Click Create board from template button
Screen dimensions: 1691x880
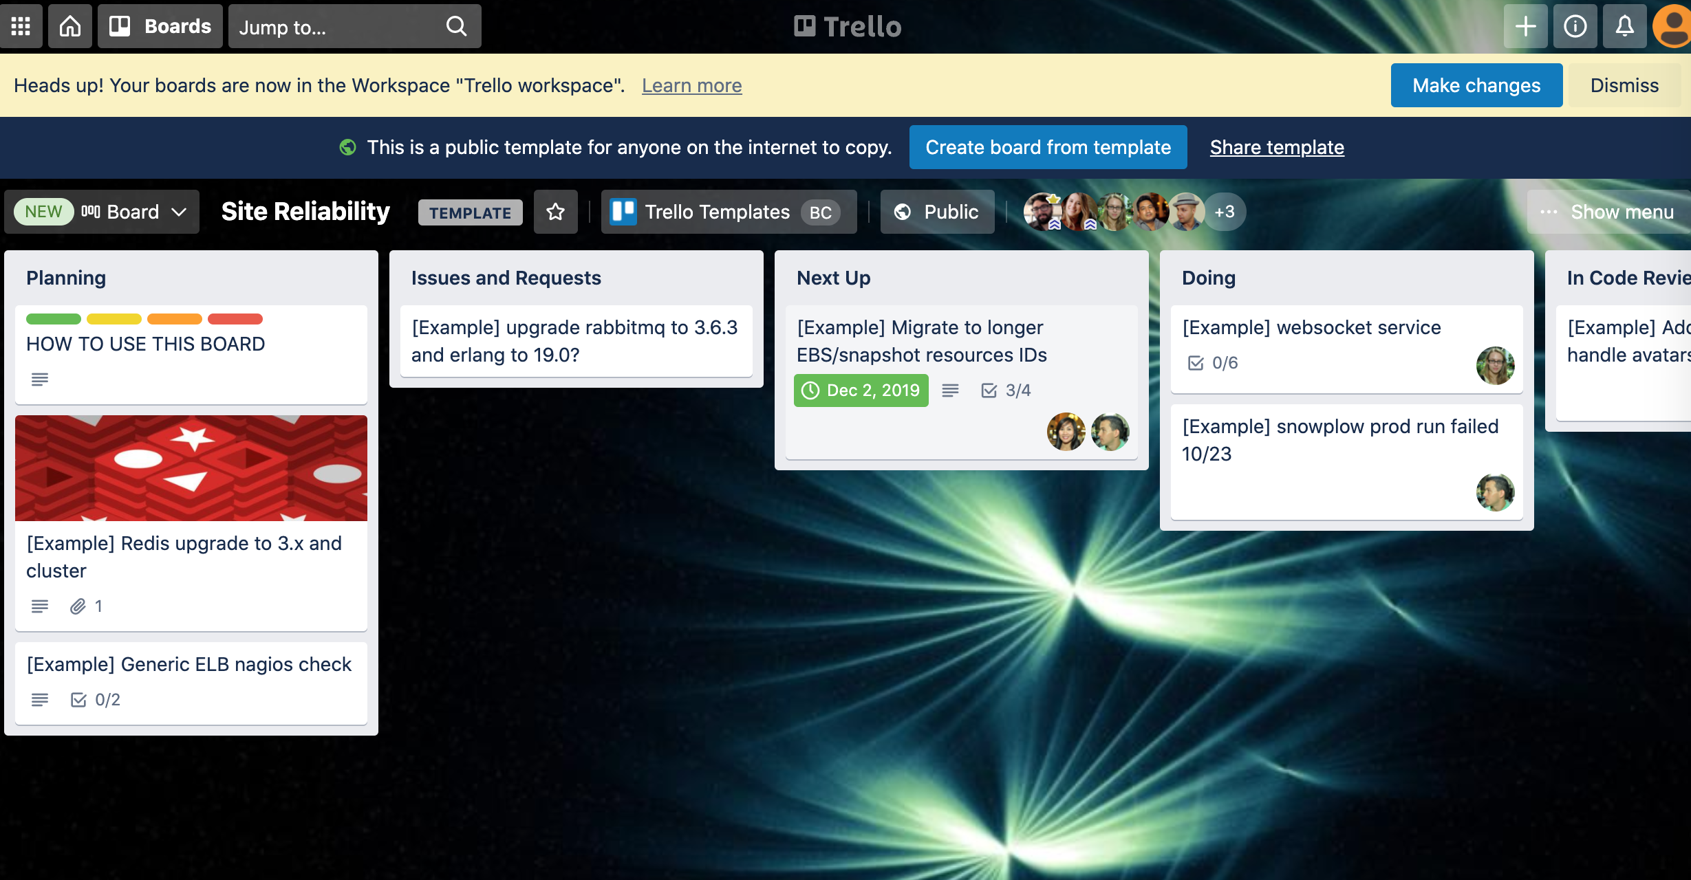pyautogui.click(x=1048, y=147)
